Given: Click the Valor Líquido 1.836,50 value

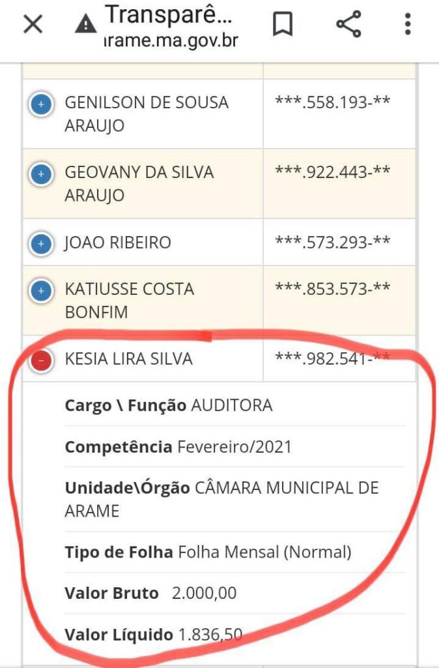Looking at the screenshot, I should (x=210, y=635).
